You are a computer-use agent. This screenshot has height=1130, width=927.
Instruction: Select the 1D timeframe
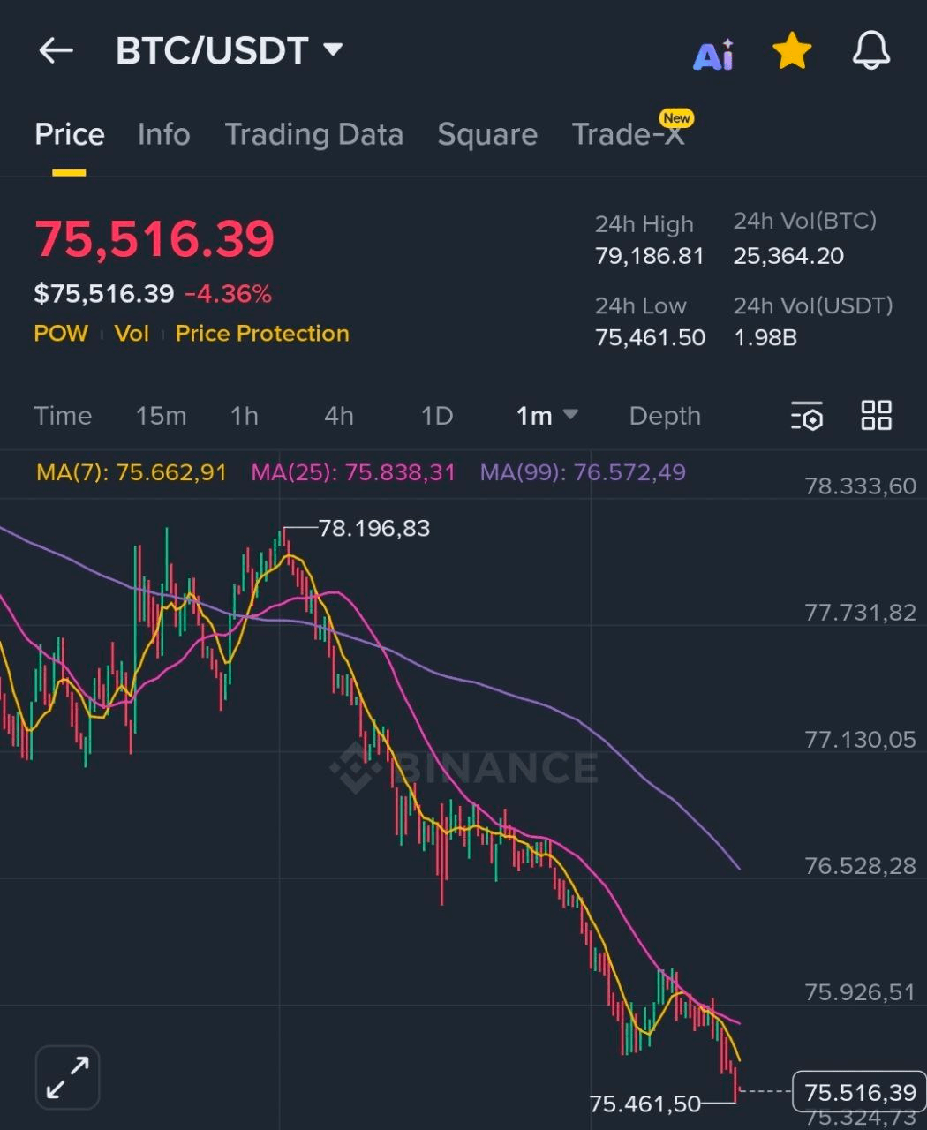(437, 415)
